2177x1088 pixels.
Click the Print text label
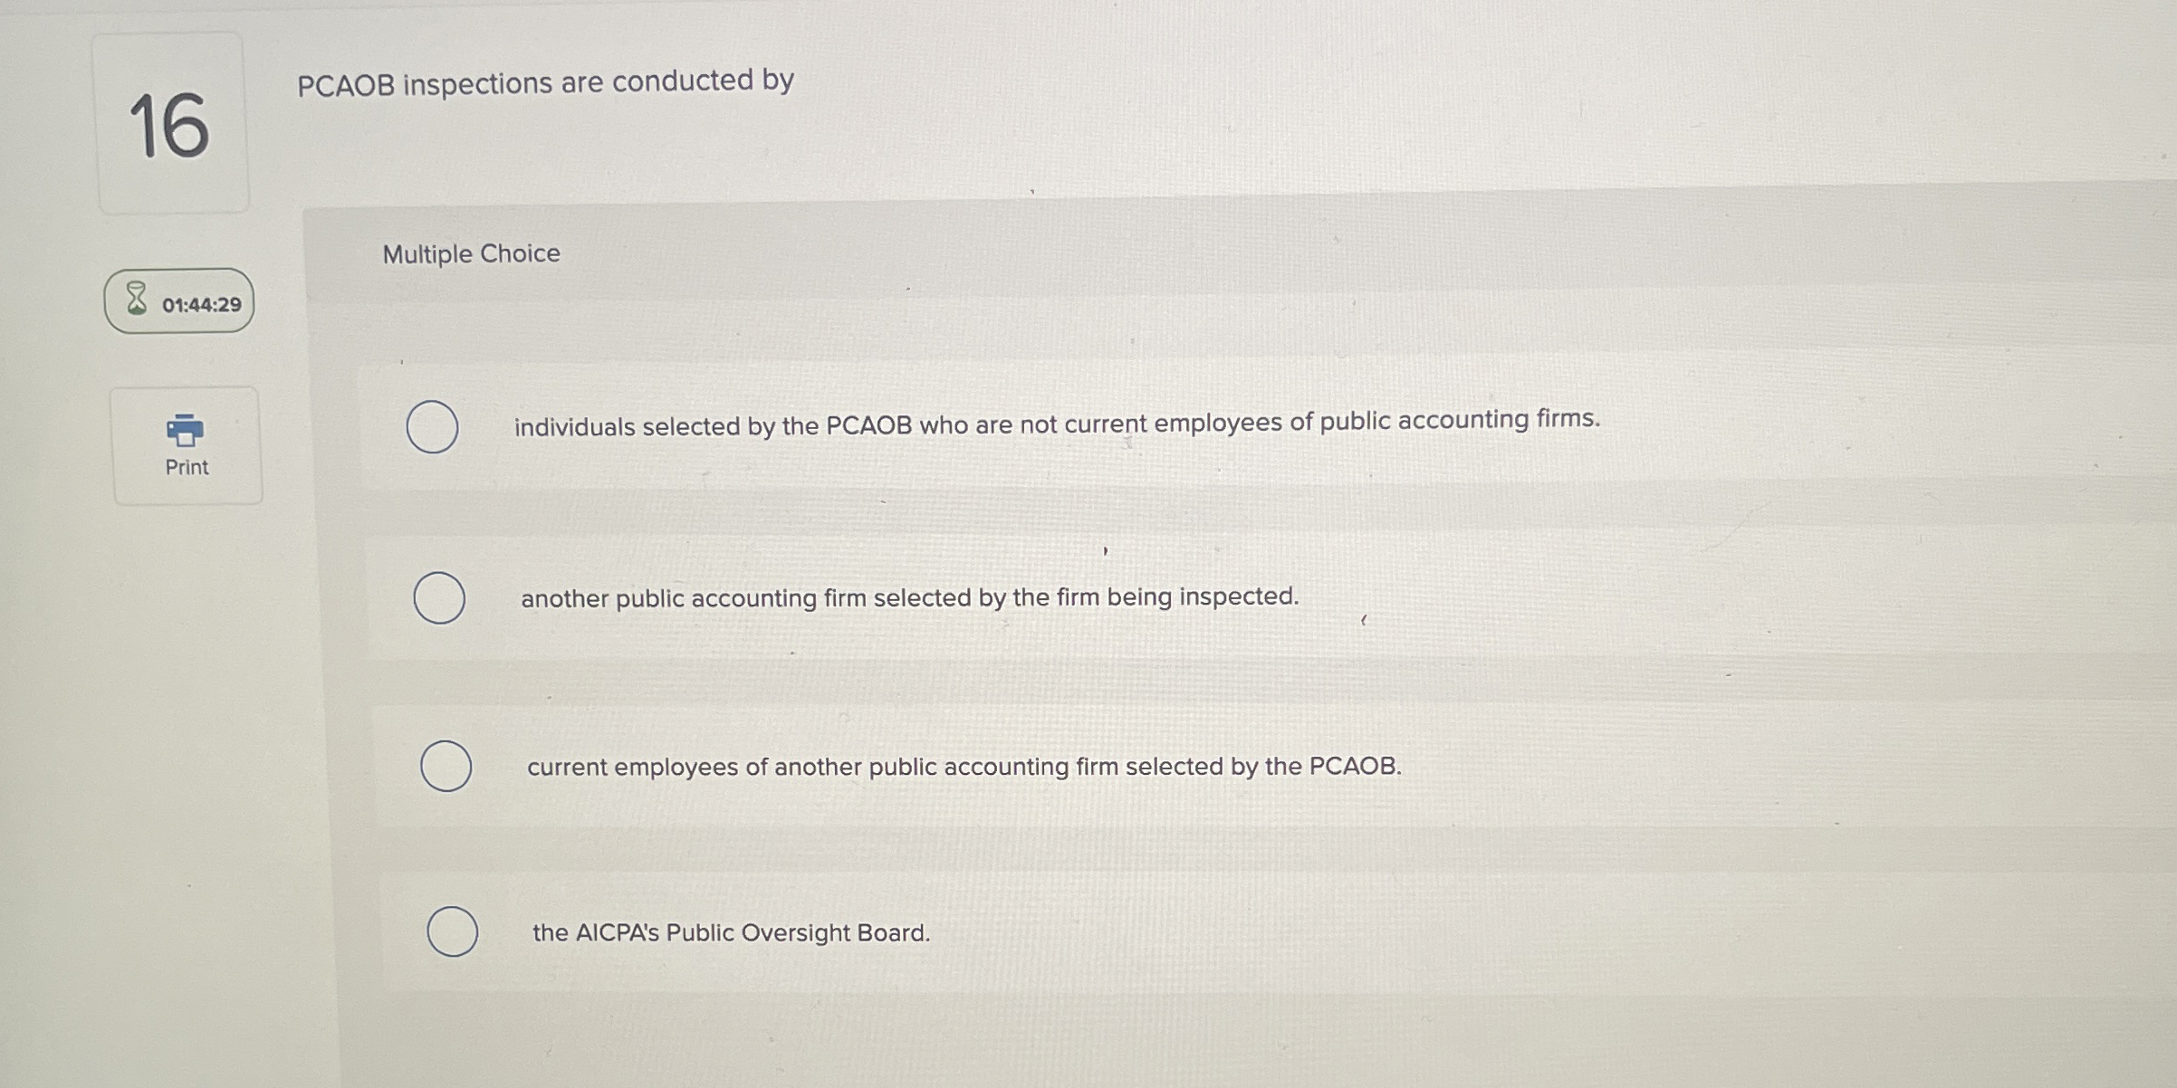click(185, 467)
